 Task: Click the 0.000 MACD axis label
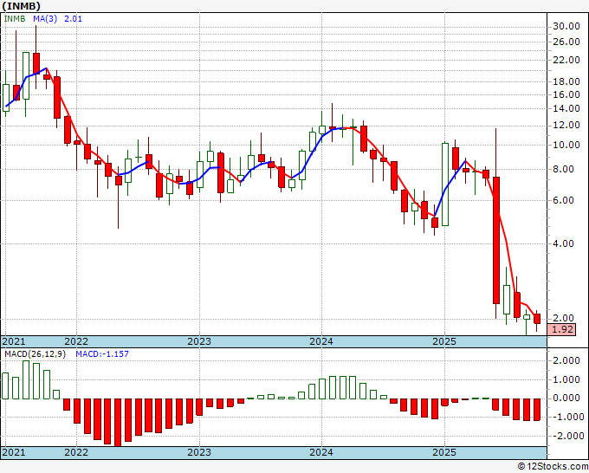click(566, 398)
